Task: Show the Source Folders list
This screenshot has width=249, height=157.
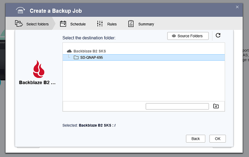Action: click(188, 36)
